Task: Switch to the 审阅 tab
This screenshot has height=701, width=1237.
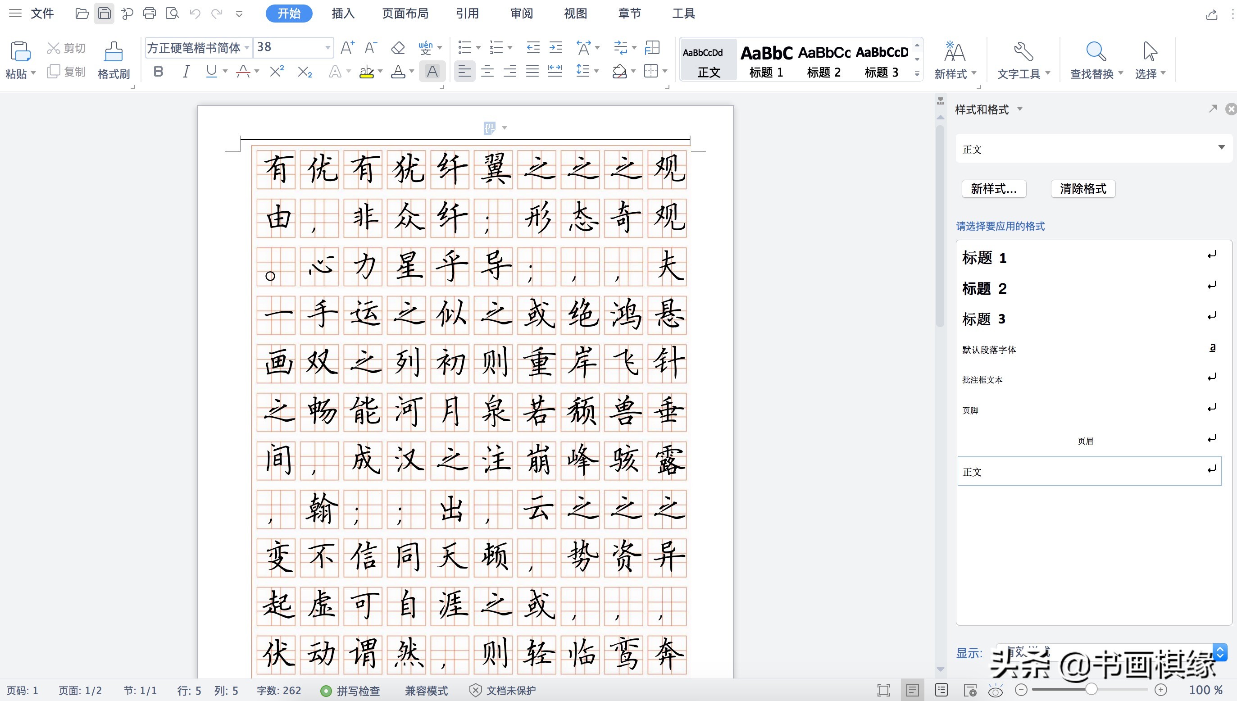Action: [x=522, y=14]
